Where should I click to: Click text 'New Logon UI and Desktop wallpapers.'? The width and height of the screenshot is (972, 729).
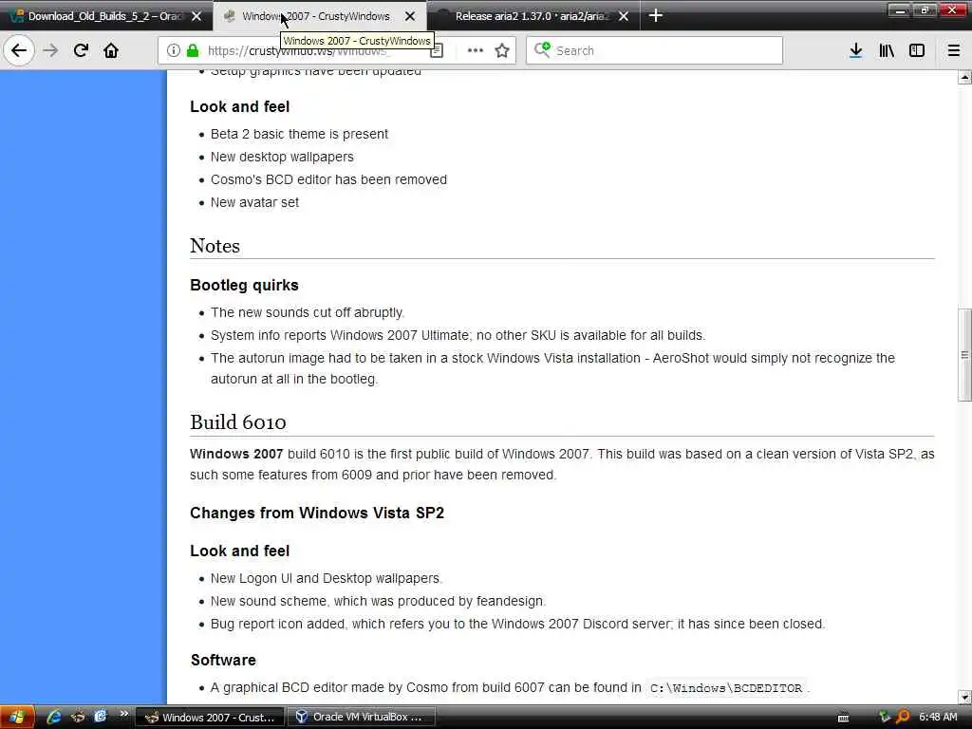tap(327, 578)
